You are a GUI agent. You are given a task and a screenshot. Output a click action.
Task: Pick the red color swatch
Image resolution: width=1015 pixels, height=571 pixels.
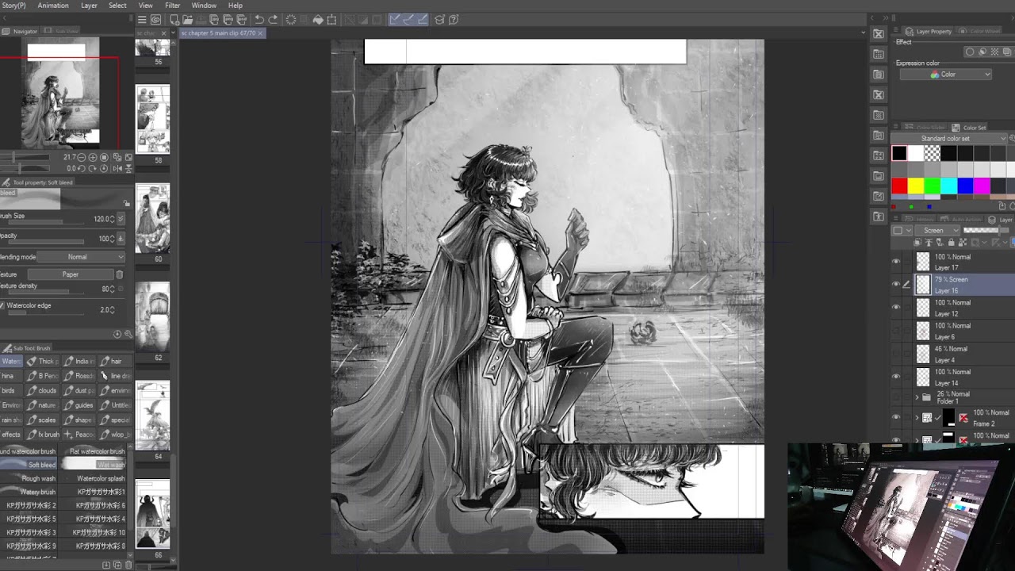tap(899, 186)
